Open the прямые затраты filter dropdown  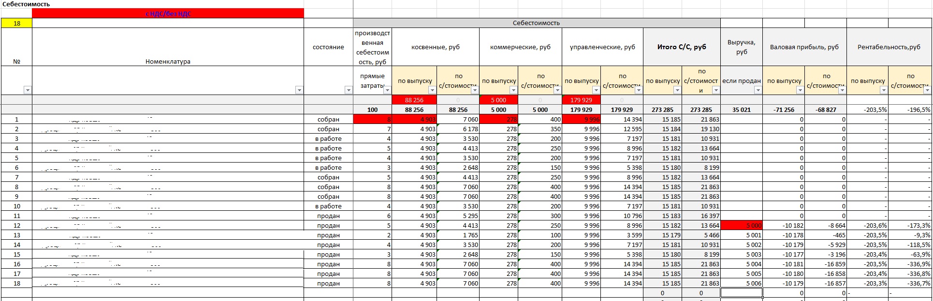point(387,90)
